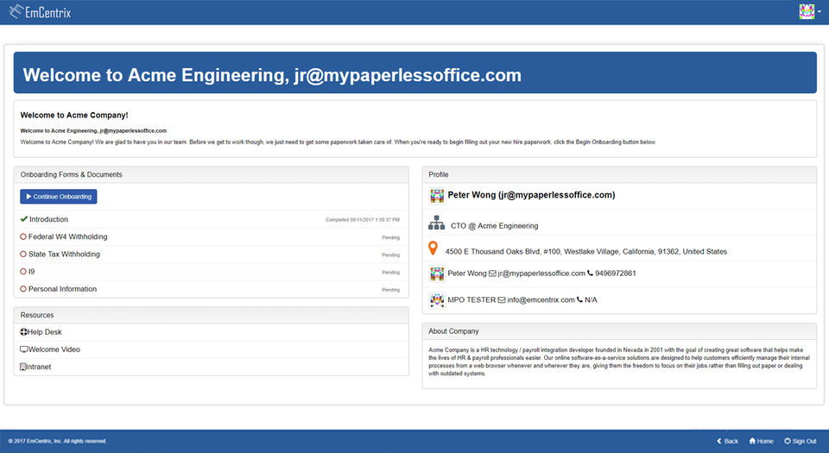829x453 pixels.
Task: Click the 4500 E Thousand Oaks Blvd address
Action: 585,252
